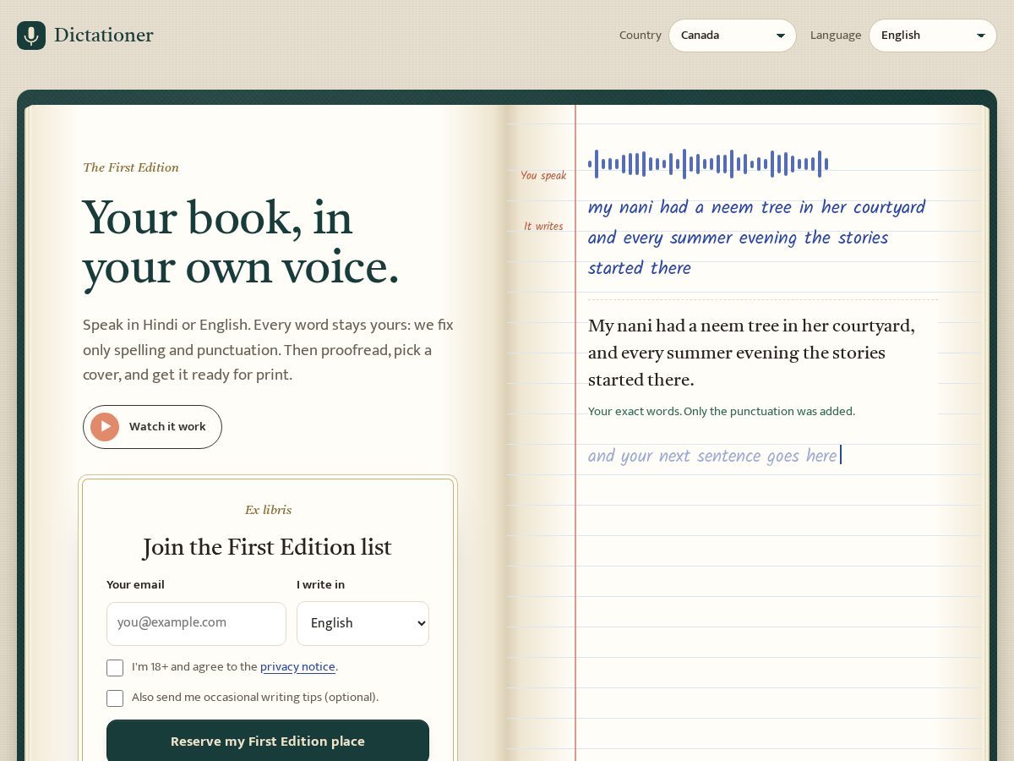The height and width of the screenshot is (761, 1014).
Task: Expand the I write in select box
Action: point(363,623)
